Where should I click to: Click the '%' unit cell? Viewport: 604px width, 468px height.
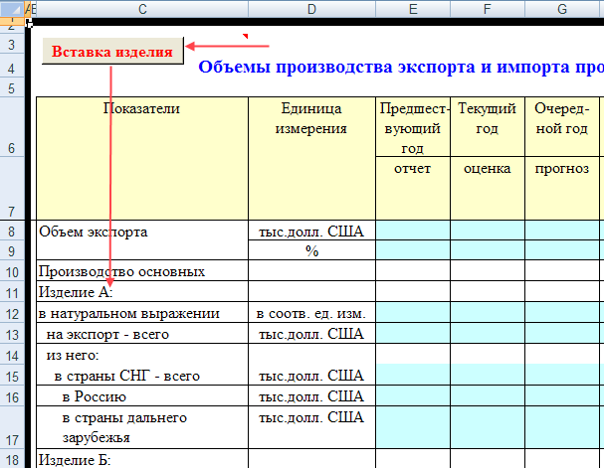pos(311,250)
